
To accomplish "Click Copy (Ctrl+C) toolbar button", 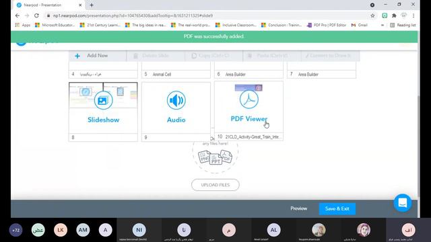I will point(214,56).
